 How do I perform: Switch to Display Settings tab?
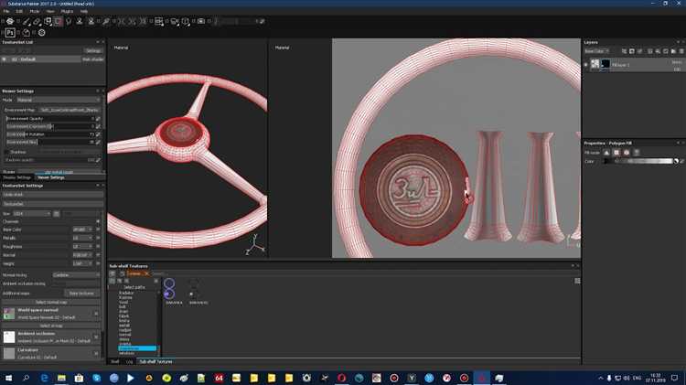tap(17, 177)
